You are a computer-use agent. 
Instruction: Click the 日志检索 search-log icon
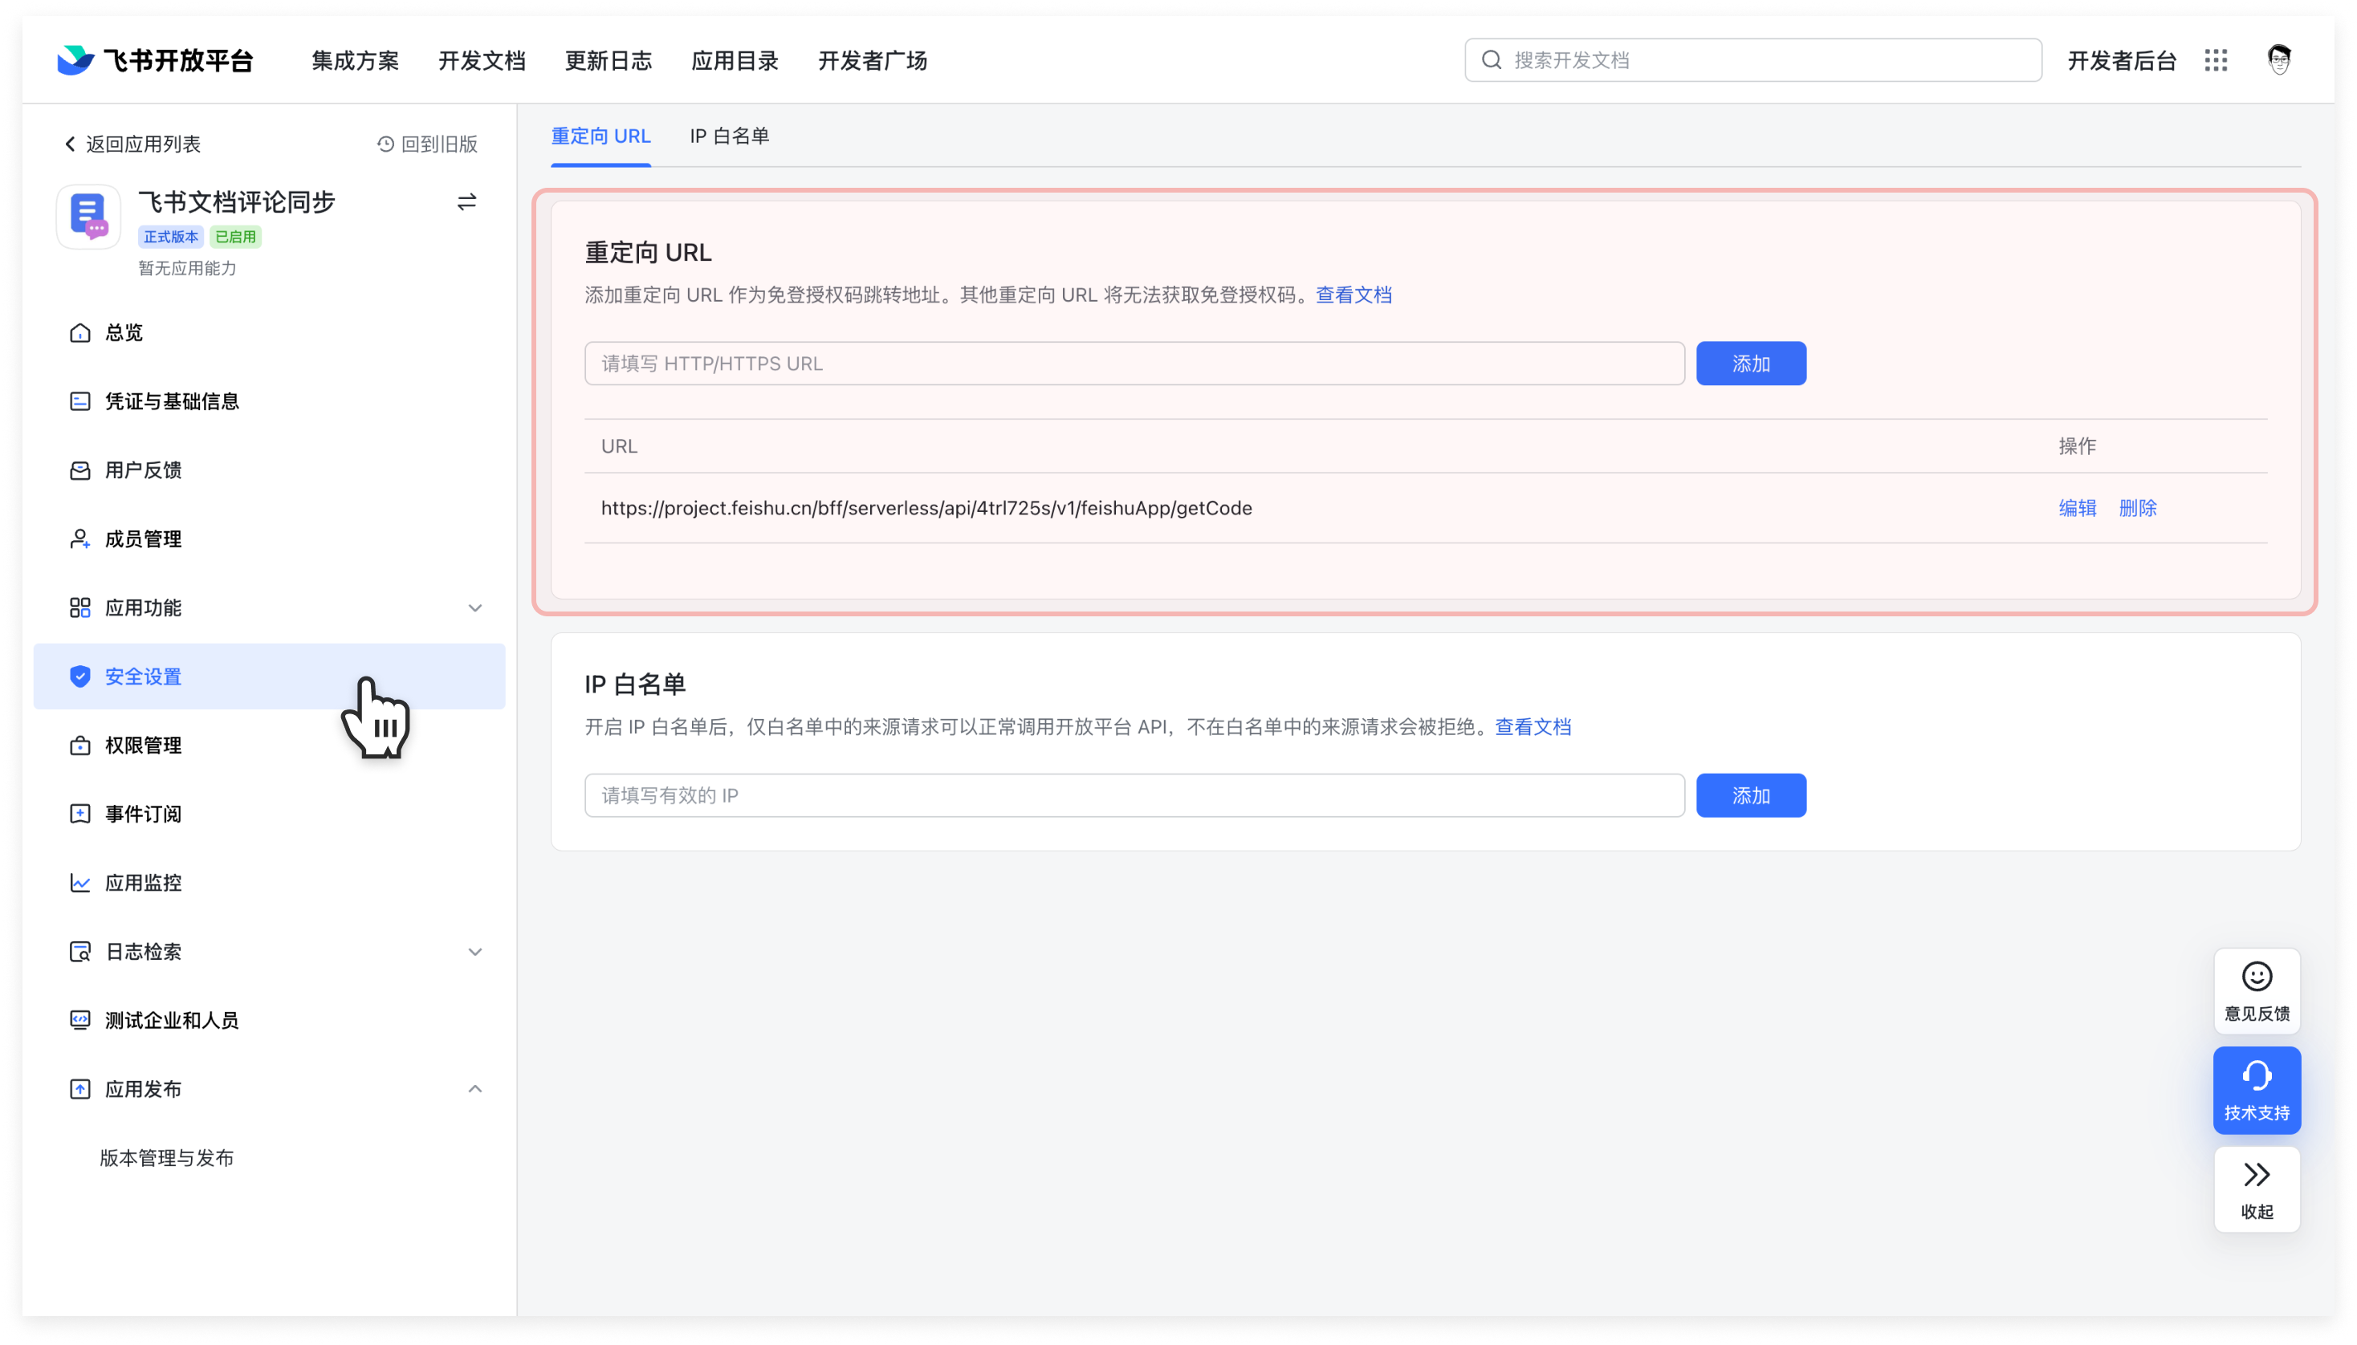click(x=80, y=952)
